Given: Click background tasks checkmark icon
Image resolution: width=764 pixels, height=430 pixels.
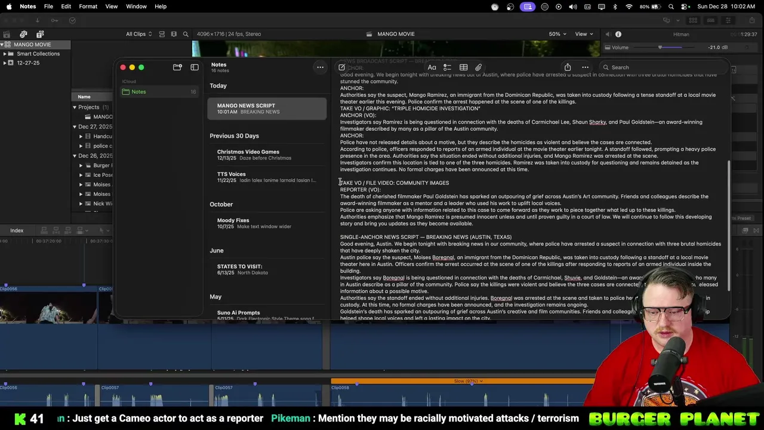Looking at the screenshot, I should pyautogui.click(x=72, y=20).
